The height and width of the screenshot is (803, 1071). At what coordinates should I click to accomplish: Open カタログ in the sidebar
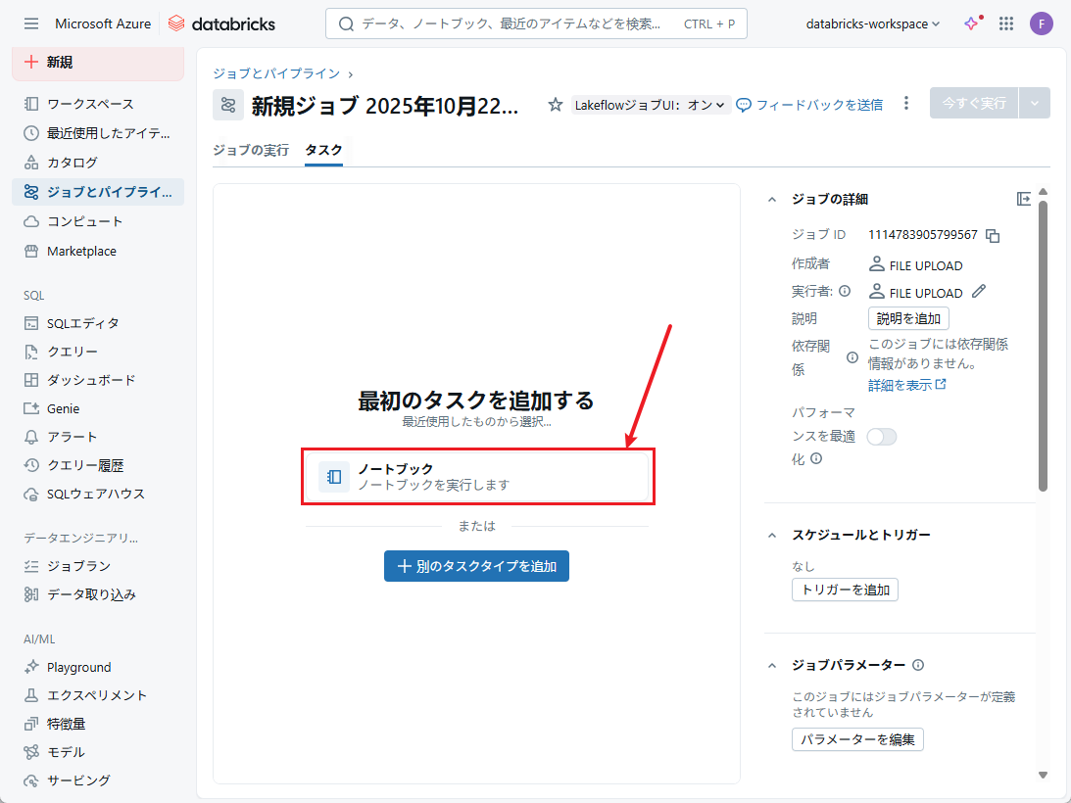(x=73, y=163)
